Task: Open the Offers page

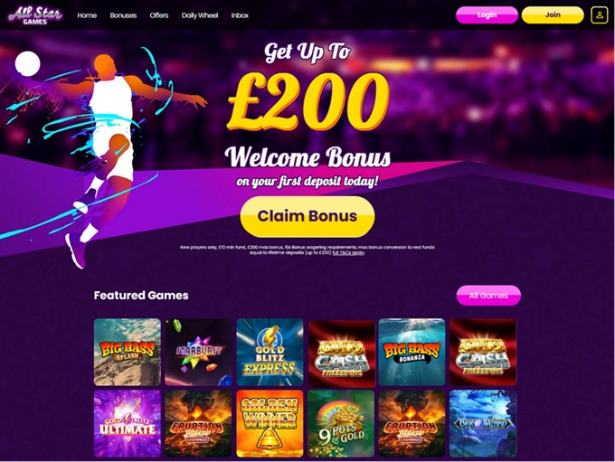Action: click(x=159, y=15)
